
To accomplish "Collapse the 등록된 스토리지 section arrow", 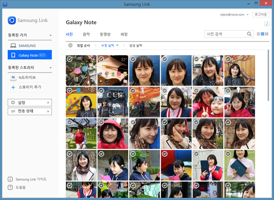I will (x=51, y=68).
